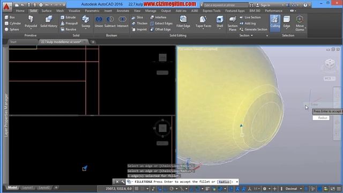The width and height of the screenshot is (343, 193).
Task: Click Extract Edges tool
Action: [x=161, y=23]
